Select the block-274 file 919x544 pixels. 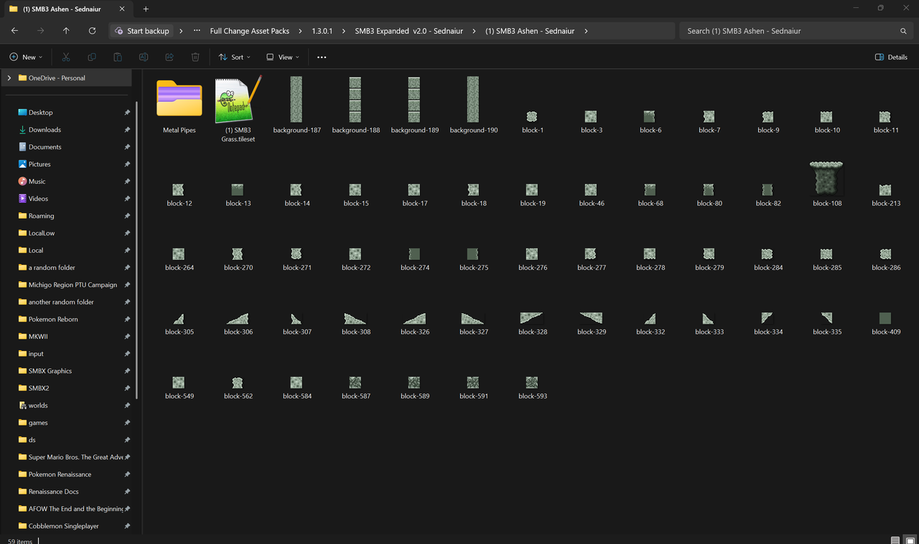point(414,258)
